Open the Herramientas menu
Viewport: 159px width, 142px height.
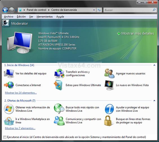coord(45,17)
